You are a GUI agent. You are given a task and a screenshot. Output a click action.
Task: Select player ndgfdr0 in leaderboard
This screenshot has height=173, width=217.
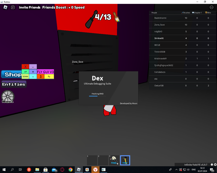tap(183, 32)
